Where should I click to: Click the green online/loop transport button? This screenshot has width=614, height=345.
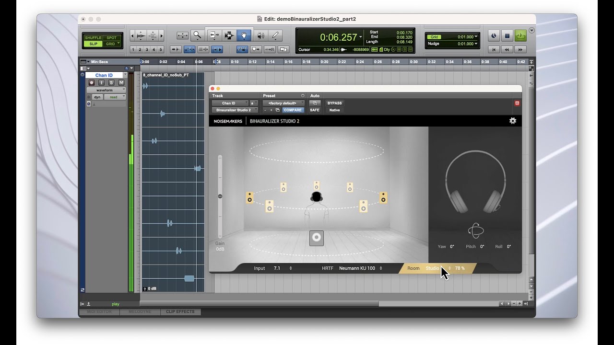pyautogui.click(x=520, y=36)
